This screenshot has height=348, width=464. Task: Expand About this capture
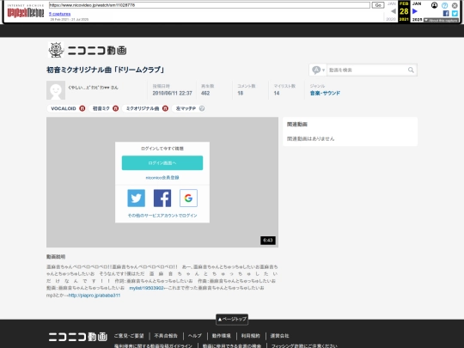441,20
